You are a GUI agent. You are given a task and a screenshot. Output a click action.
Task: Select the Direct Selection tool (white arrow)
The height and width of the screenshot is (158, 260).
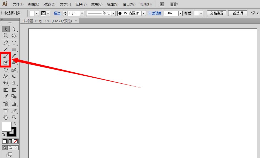point(14,29)
